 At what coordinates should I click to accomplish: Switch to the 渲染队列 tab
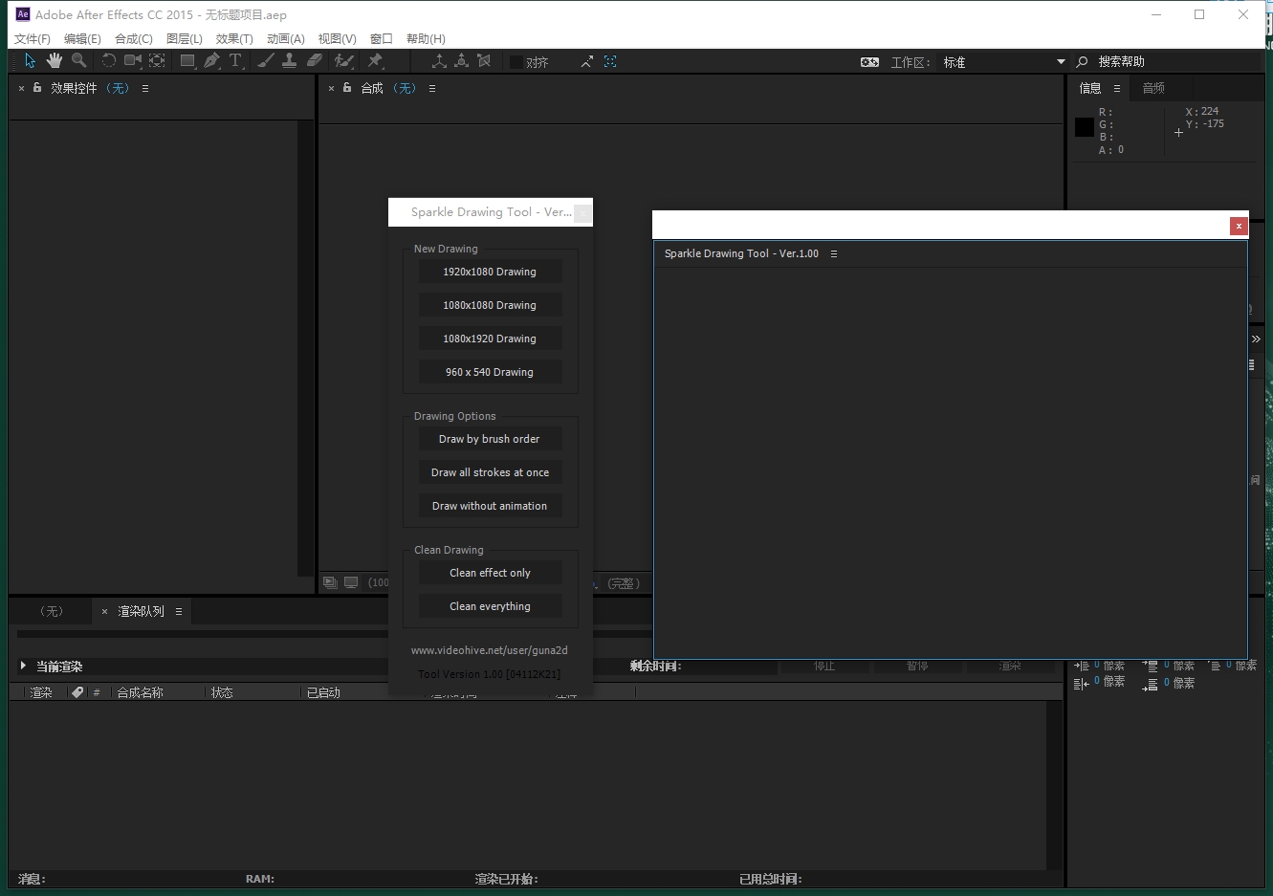pos(141,611)
